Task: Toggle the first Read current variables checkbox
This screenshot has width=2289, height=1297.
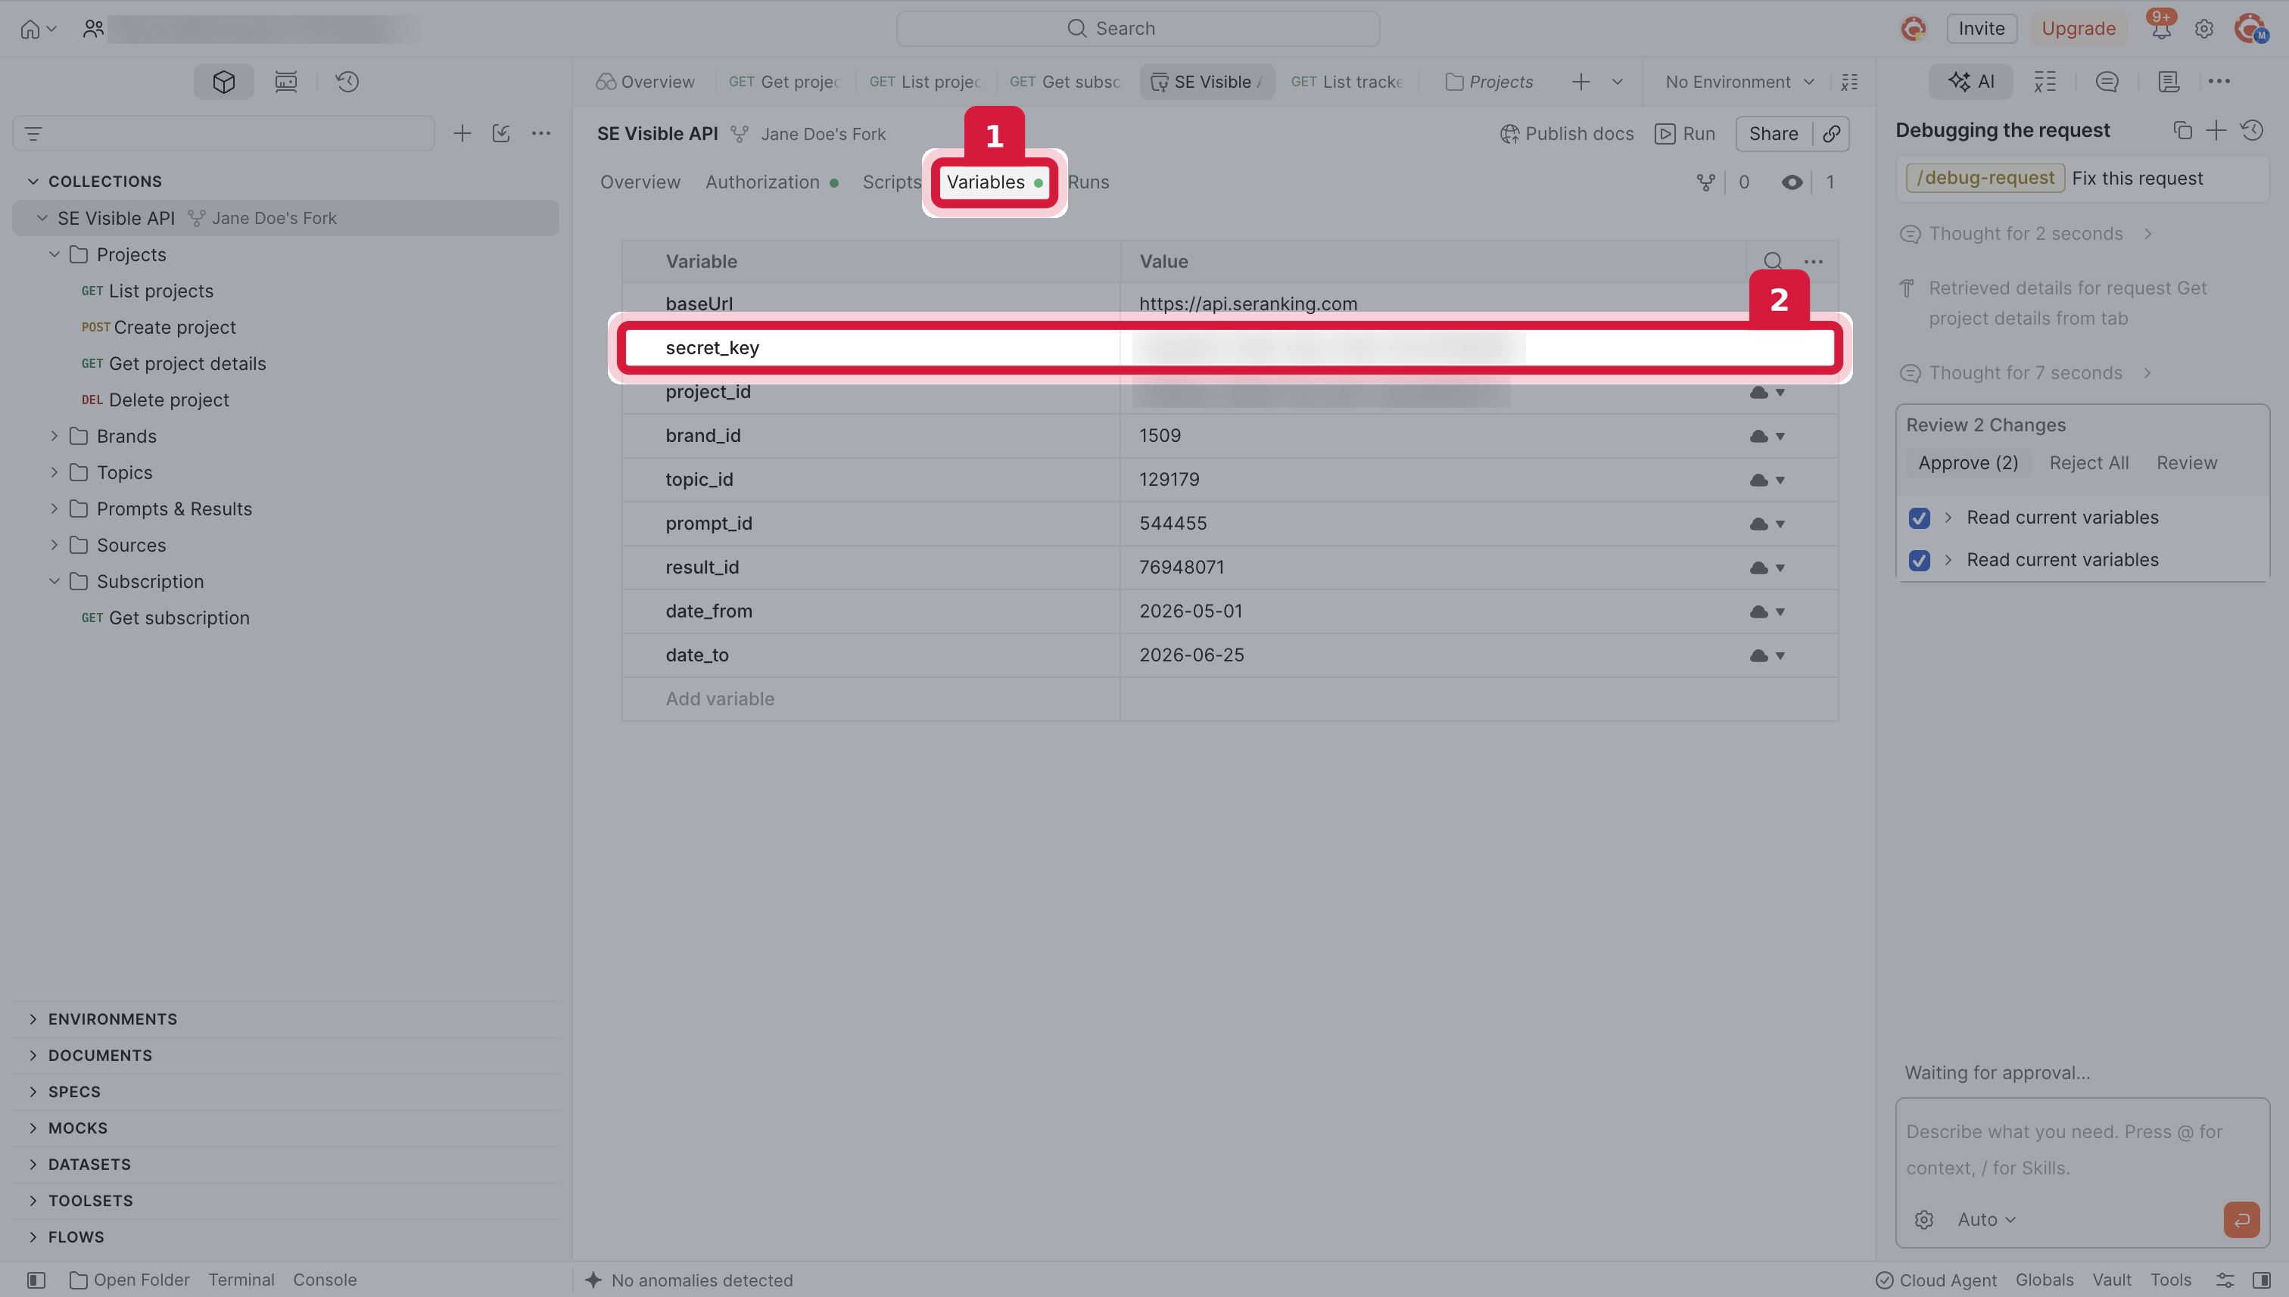Action: point(1919,518)
